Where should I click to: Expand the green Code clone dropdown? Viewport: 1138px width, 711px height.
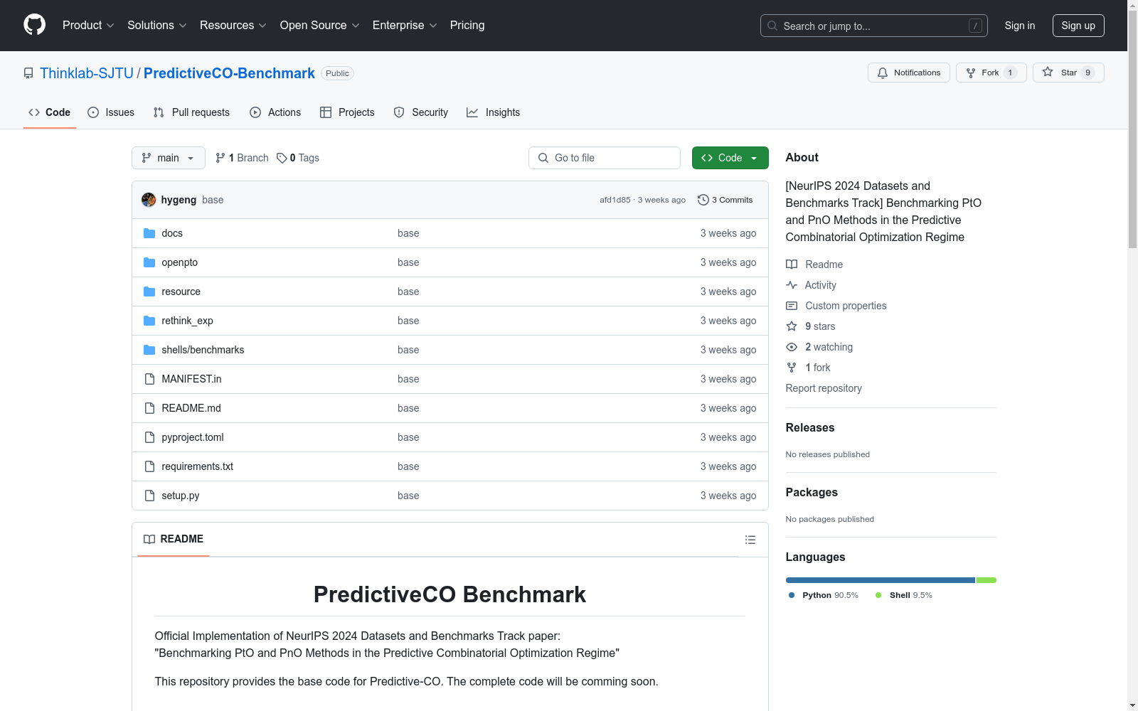730,158
